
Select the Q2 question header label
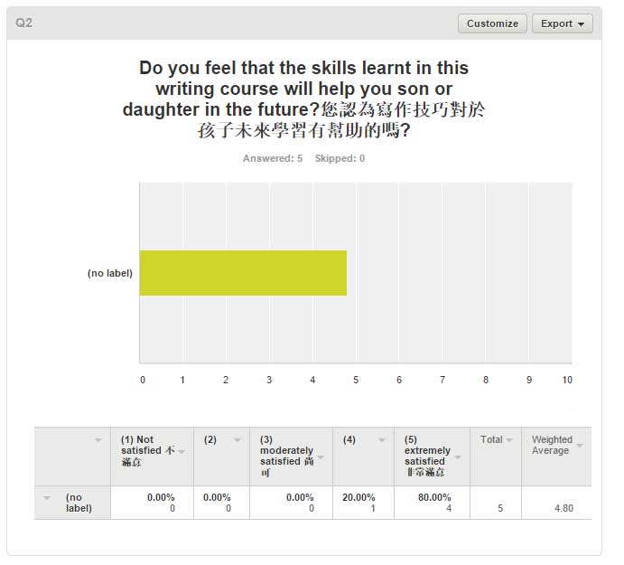click(23, 23)
